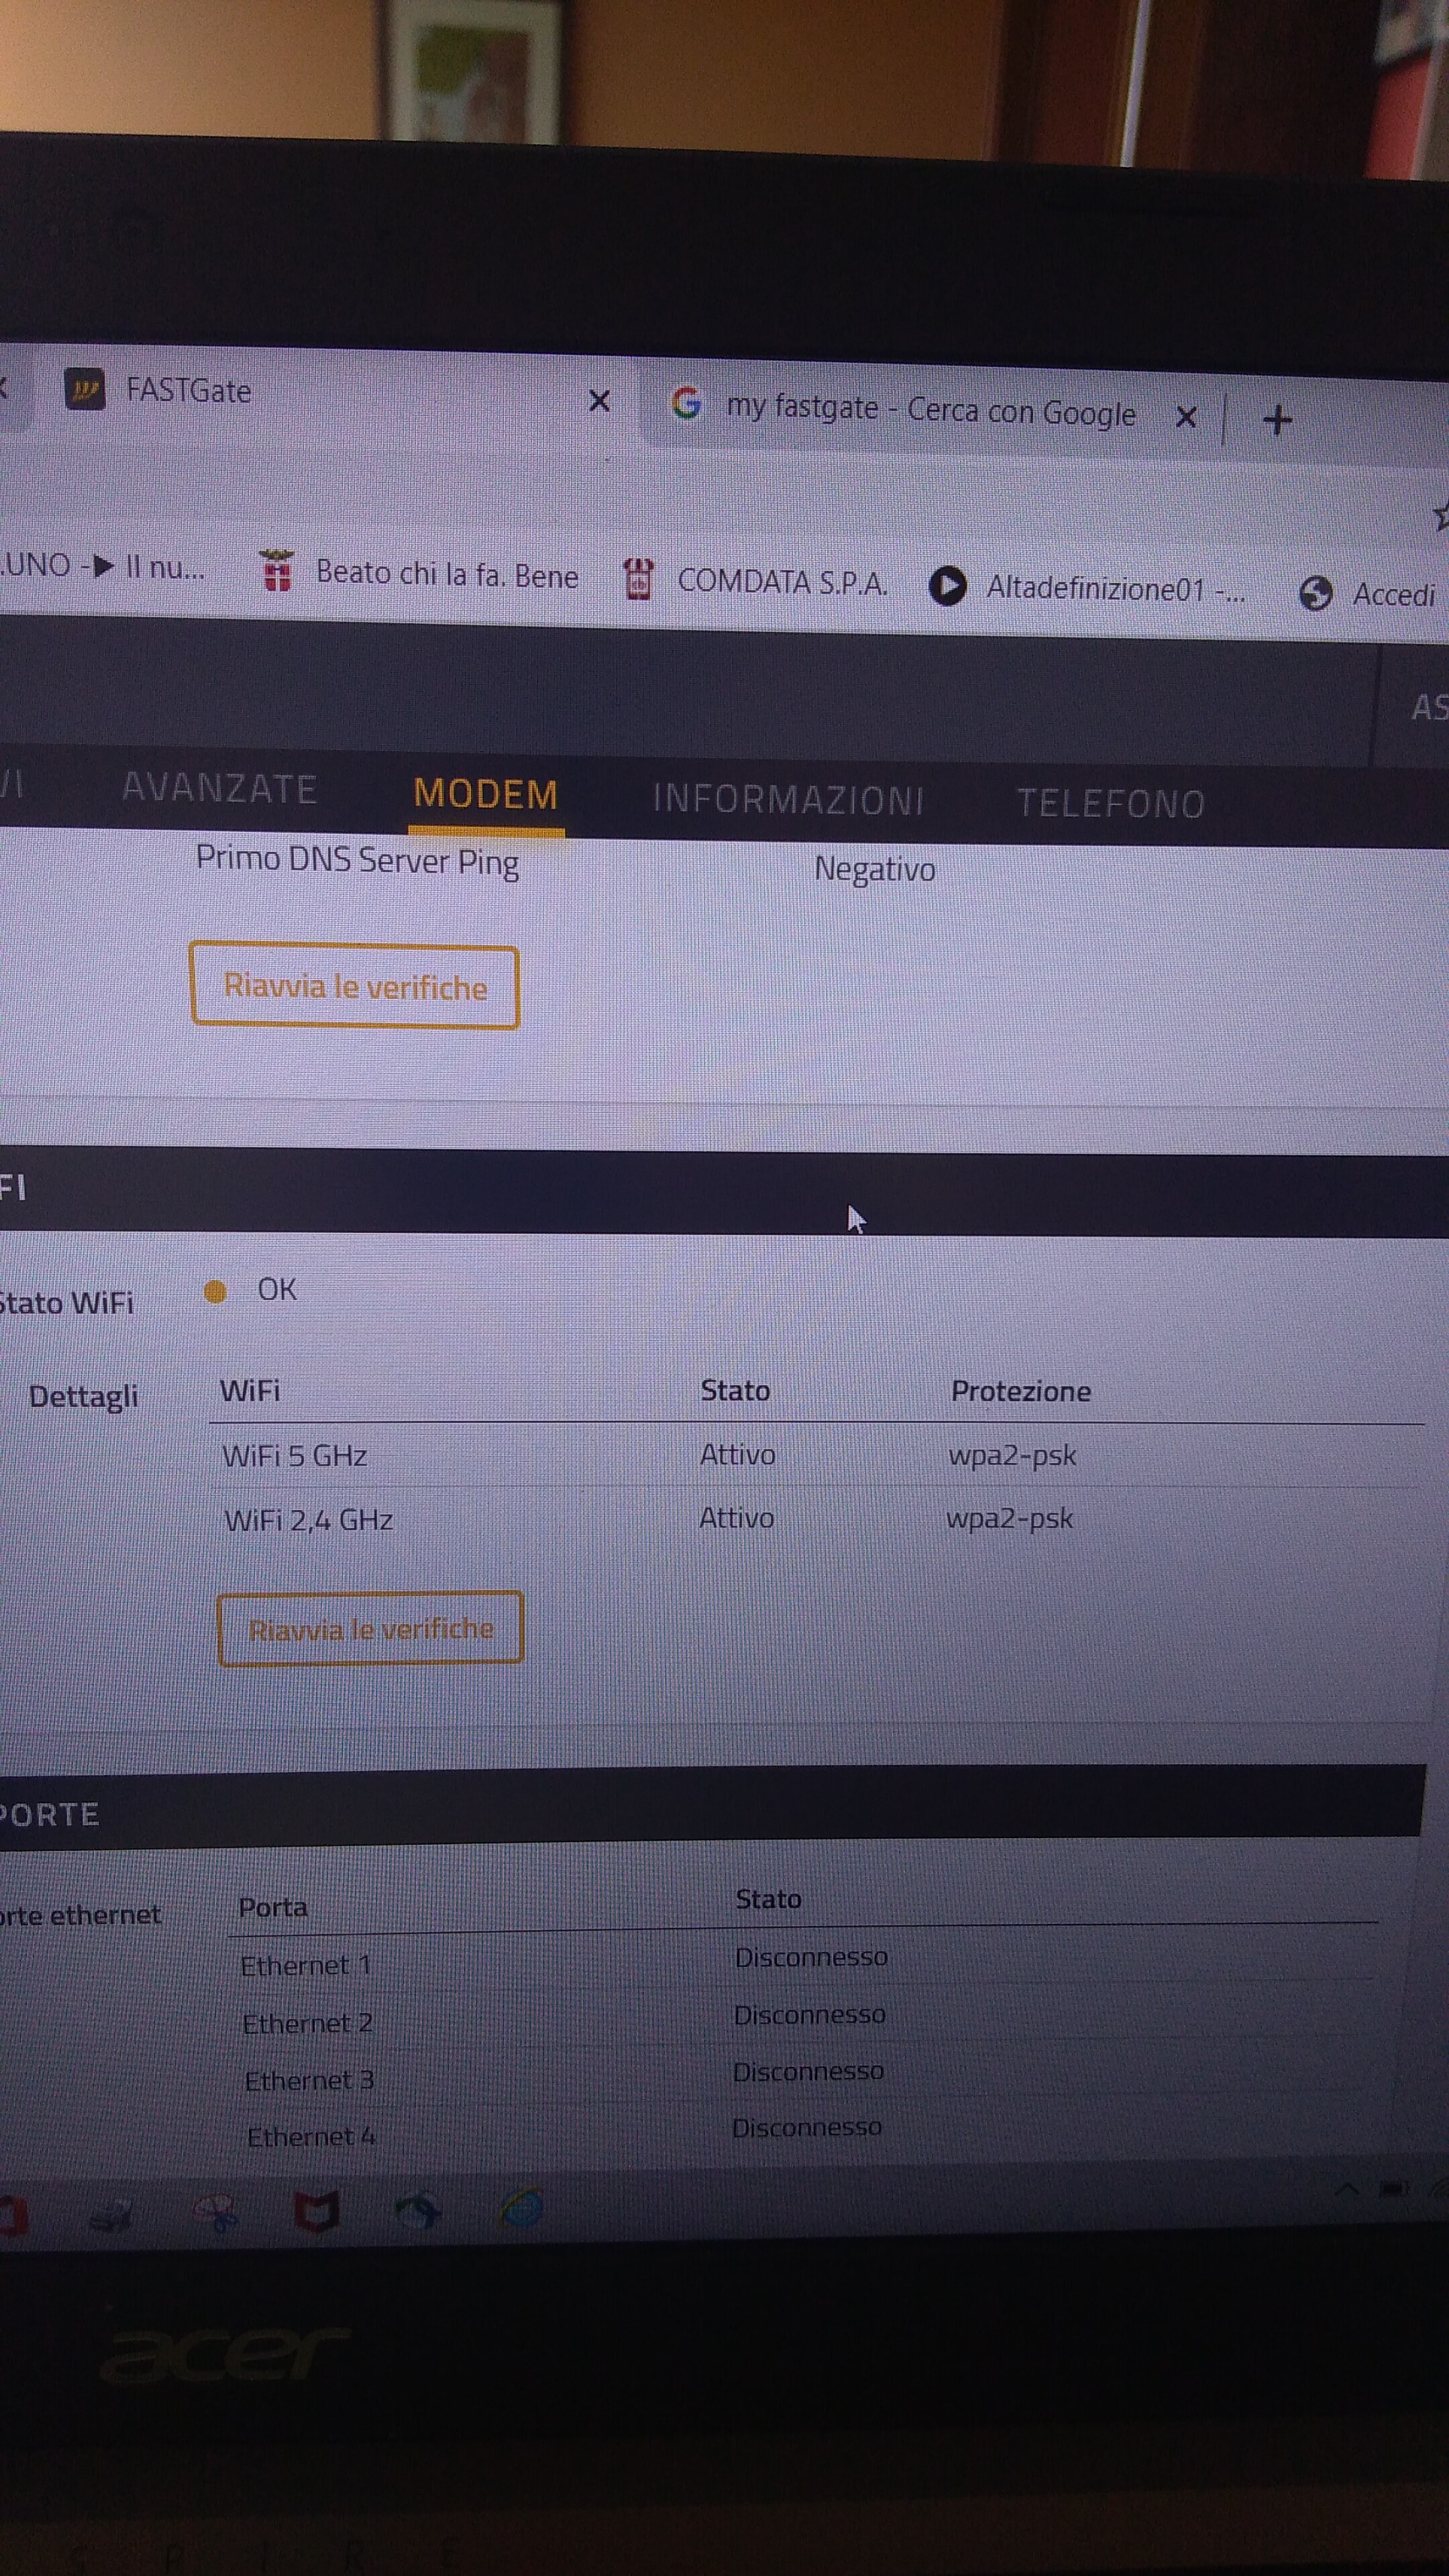The height and width of the screenshot is (2576, 1449).
Task: Close the 'my fastgate' Google search tab
Action: (1186, 416)
